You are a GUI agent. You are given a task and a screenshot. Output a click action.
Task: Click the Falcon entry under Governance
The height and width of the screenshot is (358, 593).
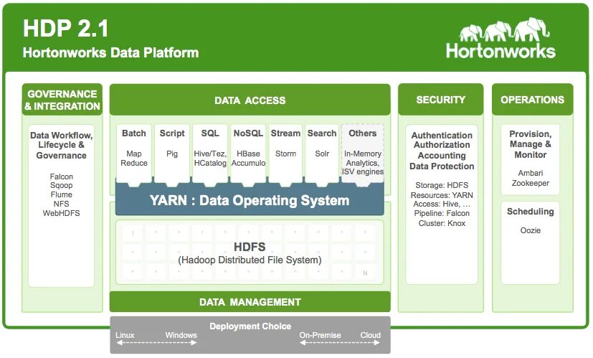[61, 176]
